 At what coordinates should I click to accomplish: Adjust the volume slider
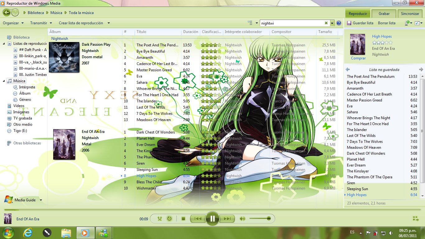tap(260, 219)
